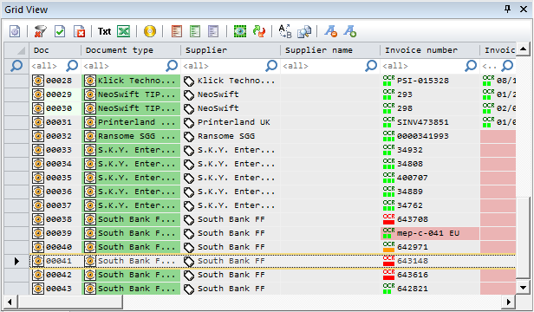Select invoice number 298

(431, 108)
